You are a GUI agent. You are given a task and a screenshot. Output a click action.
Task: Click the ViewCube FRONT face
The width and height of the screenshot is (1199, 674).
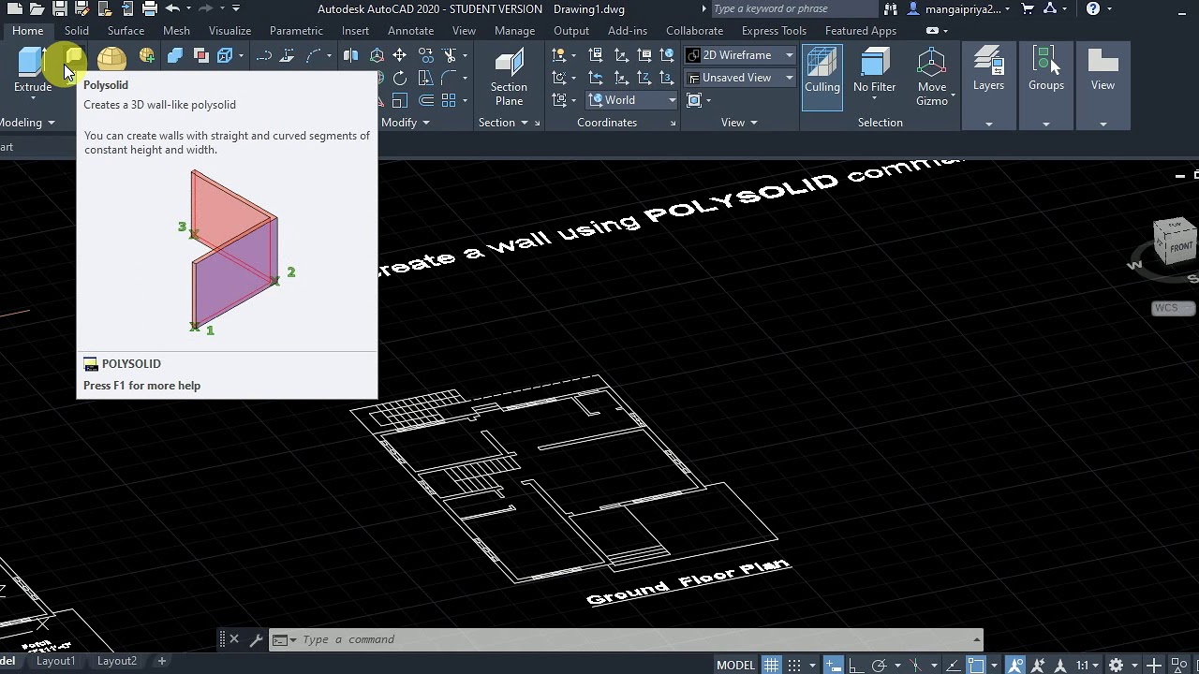click(1180, 247)
